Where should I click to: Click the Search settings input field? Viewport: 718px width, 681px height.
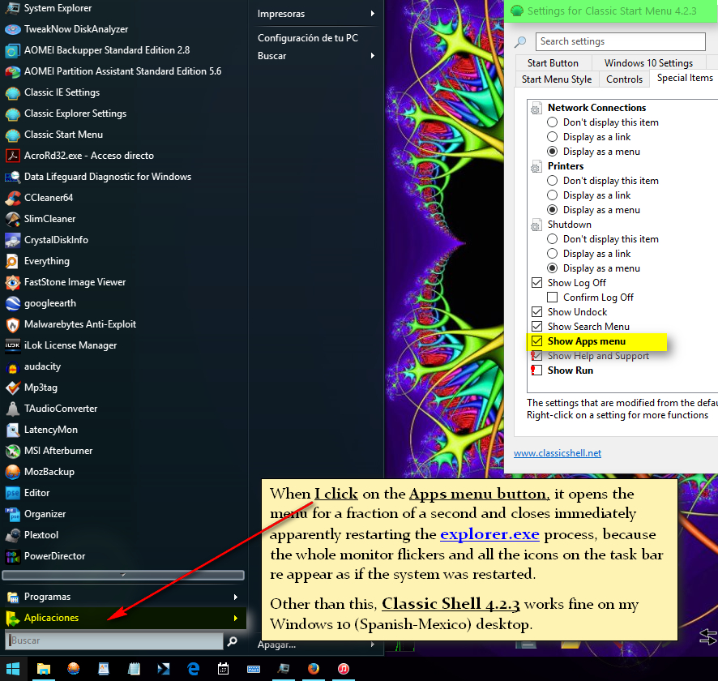pos(621,41)
